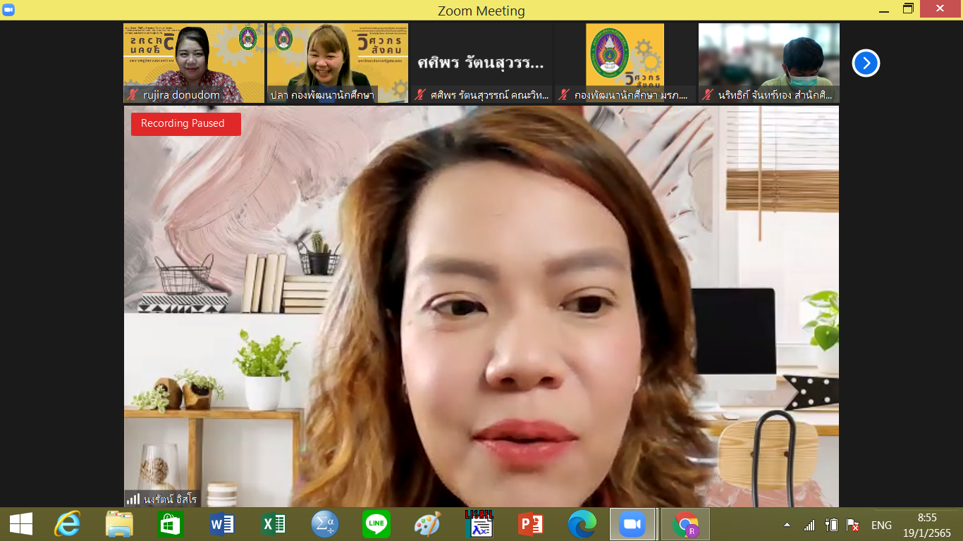
Task: Select กองพัฒนานักศึกษา มรภ. logo thumbnail
Action: click(625, 63)
